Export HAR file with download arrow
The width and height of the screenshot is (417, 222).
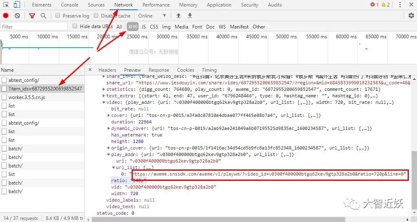tap(190, 15)
